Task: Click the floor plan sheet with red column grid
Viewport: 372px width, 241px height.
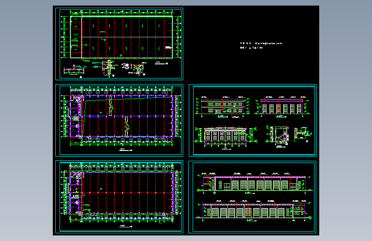Action: [x=119, y=197]
